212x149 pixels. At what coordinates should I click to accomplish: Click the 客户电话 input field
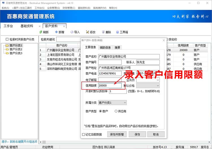[110, 73]
